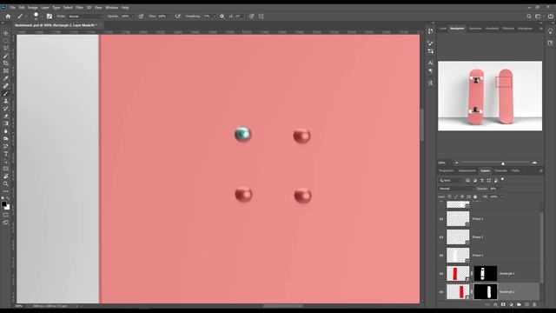This screenshot has width=556, height=313.
Task: Hide the Shape 1 layer
Action: click(441, 255)
